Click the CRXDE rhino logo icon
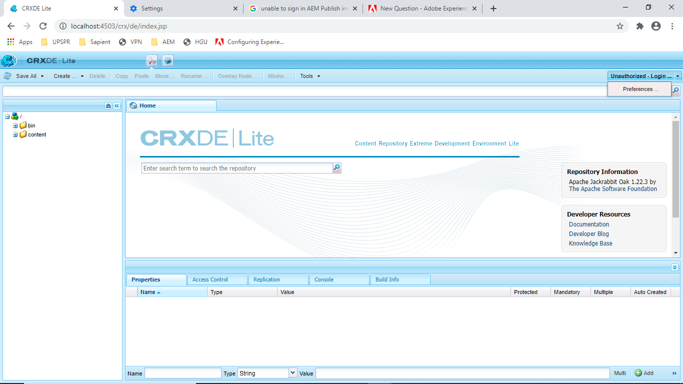Screen dimensions: 683x384 (8, 59)
